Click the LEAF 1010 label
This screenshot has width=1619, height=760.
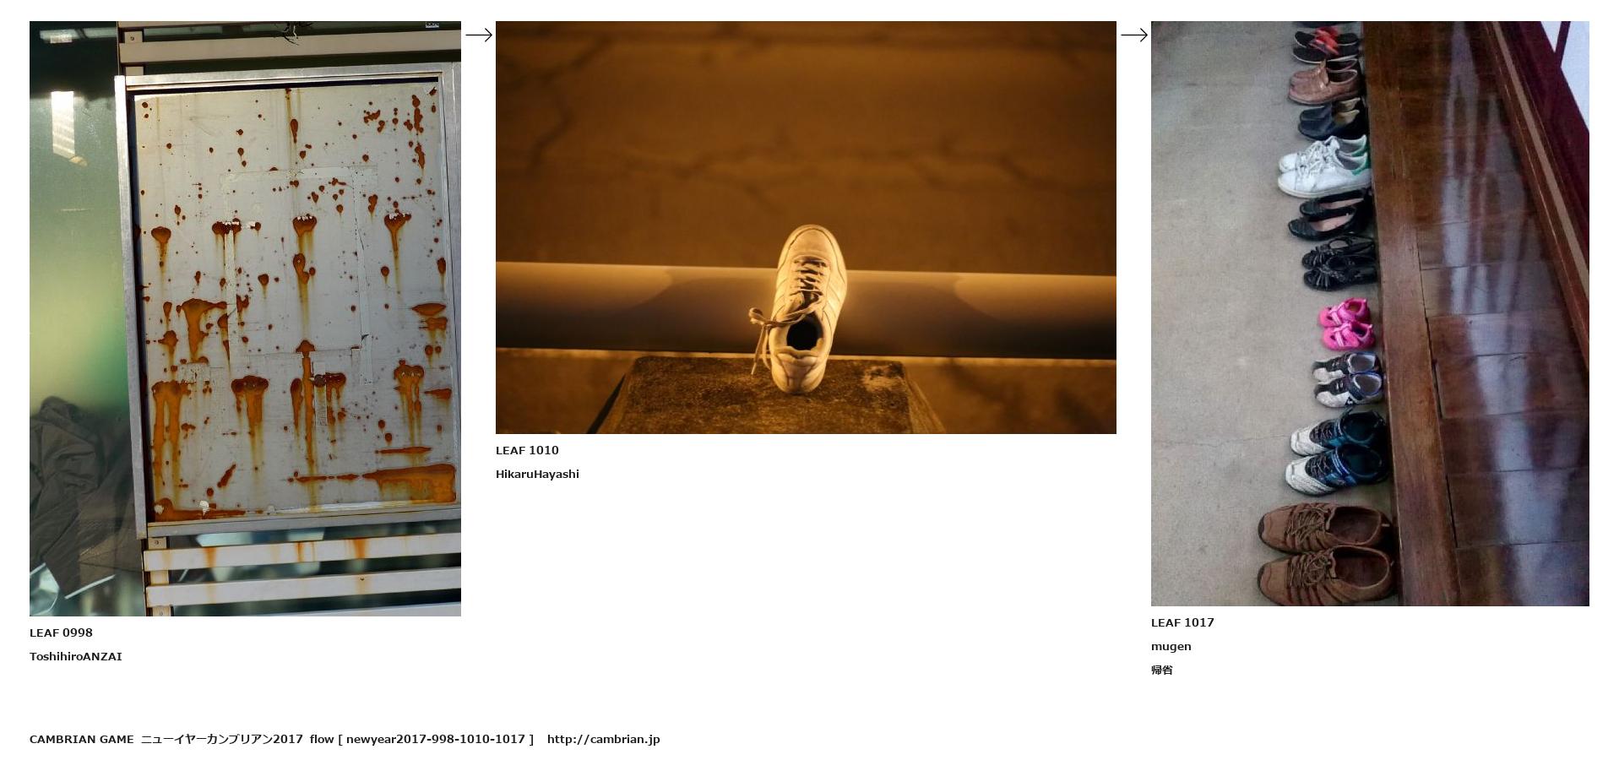pyautogui.click(x=527, y=450)
